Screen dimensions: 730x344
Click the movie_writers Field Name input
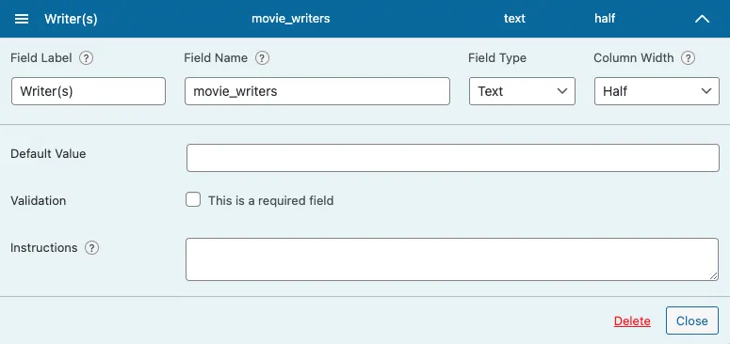pos(317,91)
